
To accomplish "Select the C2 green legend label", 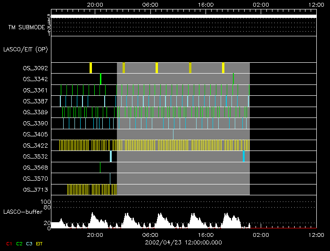I will [x=19, y=244].
